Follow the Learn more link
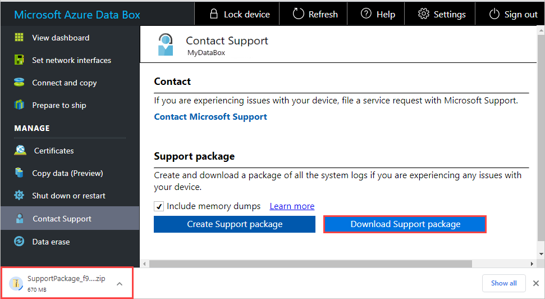The width and height of the screenshot is (545, 299). coord(292,206)
